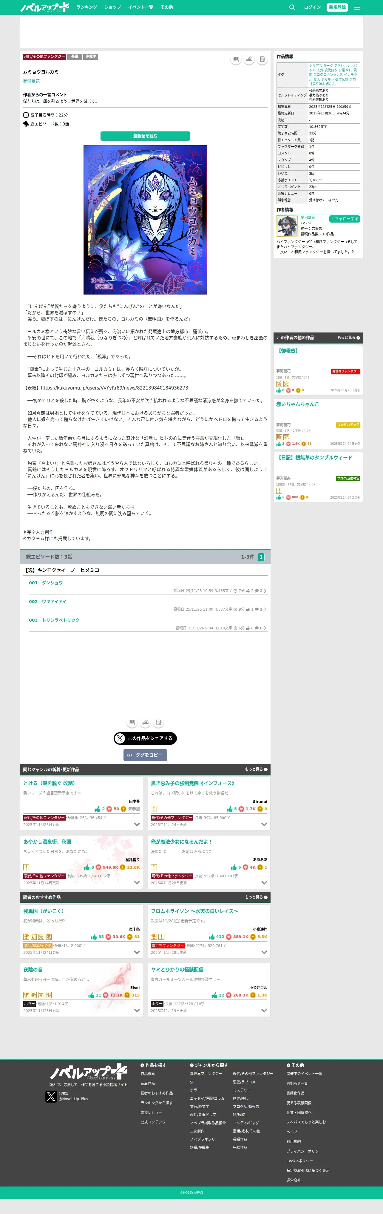This screenshot has width=383, height=1214.
Task: Expand the 我異国（がいこく） card details
Action: (137, 952)
